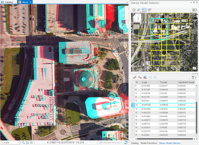This screenshot has height=145, width=199.
Task: Open the basemap grid dropdown in selector pane
Action: pyautogui.click(x=194, y=10)
